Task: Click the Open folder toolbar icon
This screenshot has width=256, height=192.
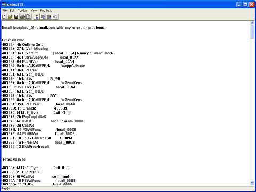Action: 10,17
